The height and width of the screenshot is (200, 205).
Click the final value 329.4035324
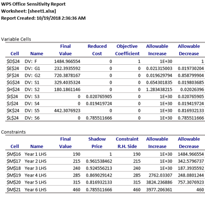[67, 83]
